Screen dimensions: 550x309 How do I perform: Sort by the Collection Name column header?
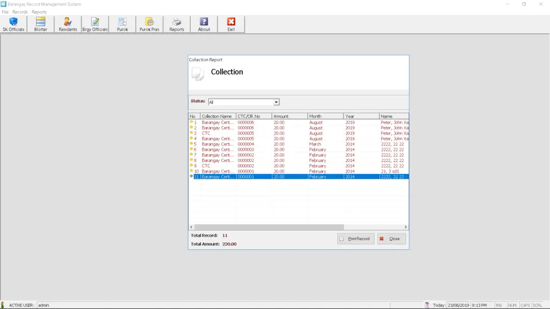(218, 116)
